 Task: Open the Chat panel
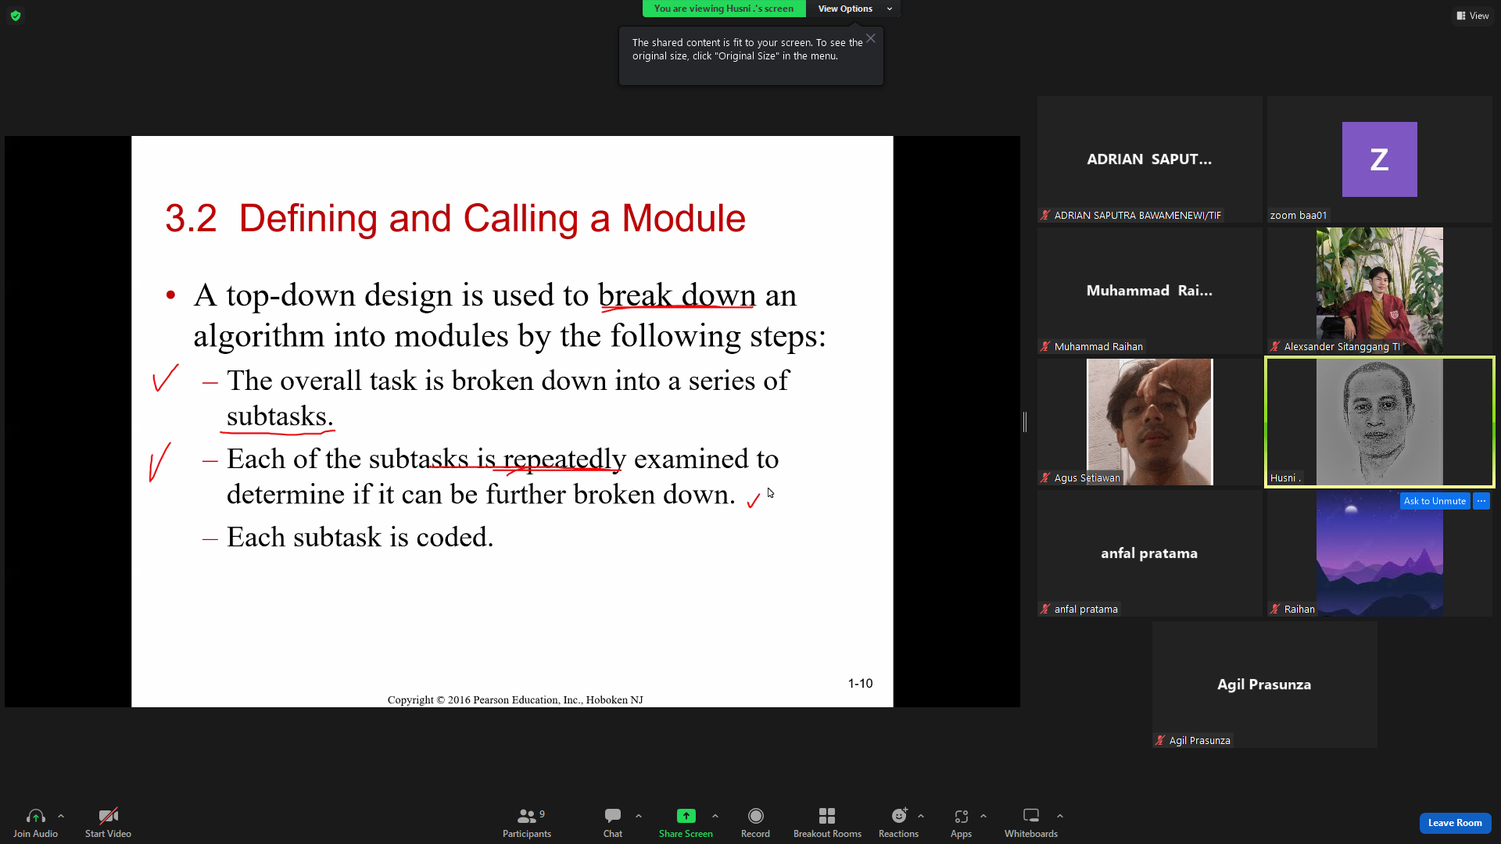click(613, 823)
